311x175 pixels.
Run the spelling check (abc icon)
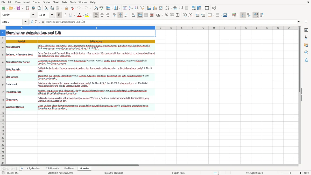(x=102, y=8)
